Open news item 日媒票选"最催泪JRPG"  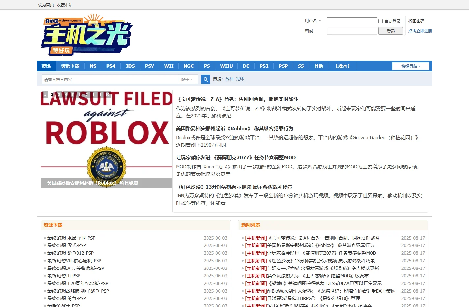[314, 298]
